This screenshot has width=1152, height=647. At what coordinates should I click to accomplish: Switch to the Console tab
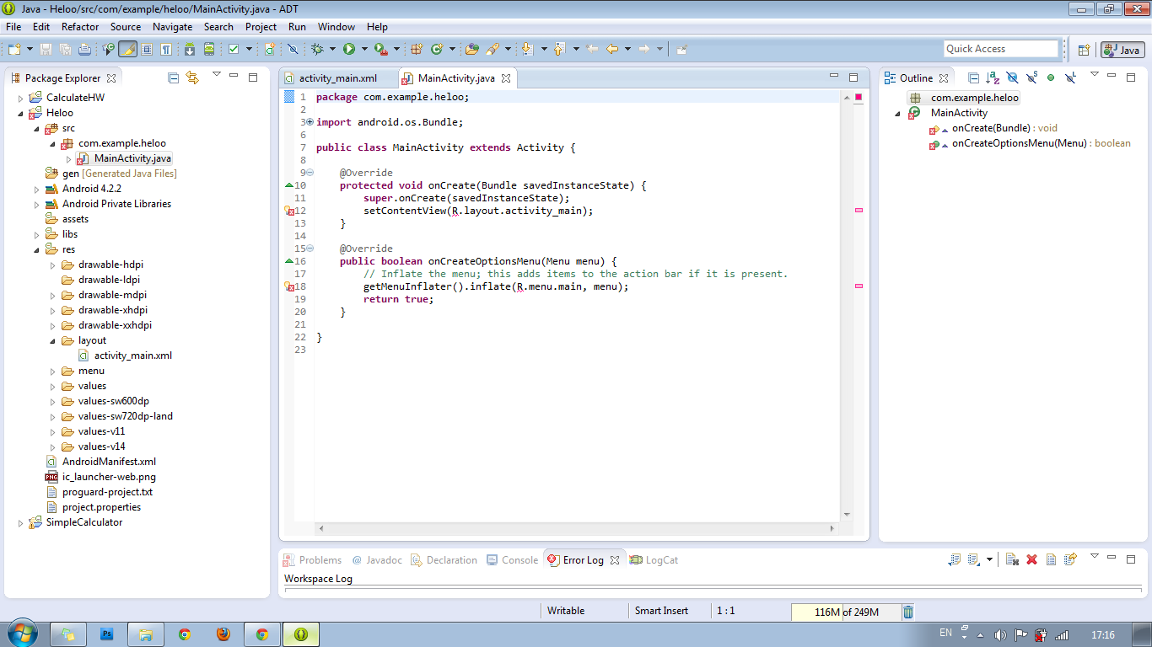click(512, 560)
